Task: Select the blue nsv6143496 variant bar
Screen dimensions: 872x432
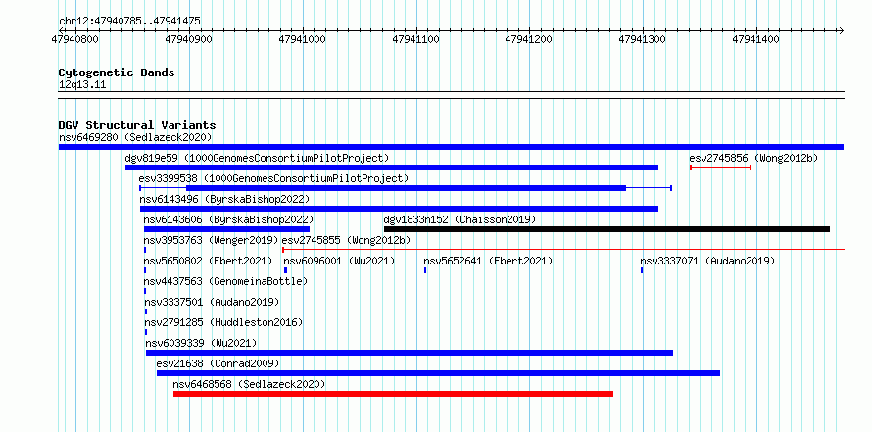Action: 399,209
